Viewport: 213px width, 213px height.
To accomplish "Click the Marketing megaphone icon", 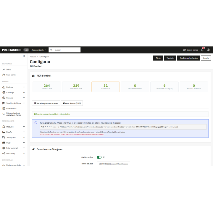I will coord(4,153).
